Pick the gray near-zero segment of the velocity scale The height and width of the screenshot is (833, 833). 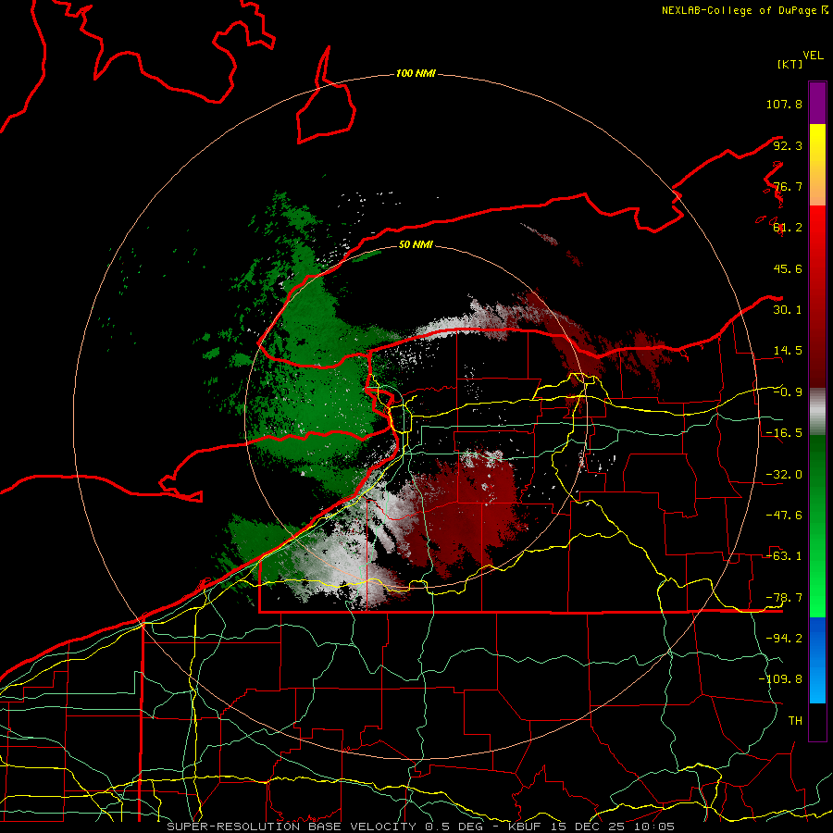click(817, 412)
